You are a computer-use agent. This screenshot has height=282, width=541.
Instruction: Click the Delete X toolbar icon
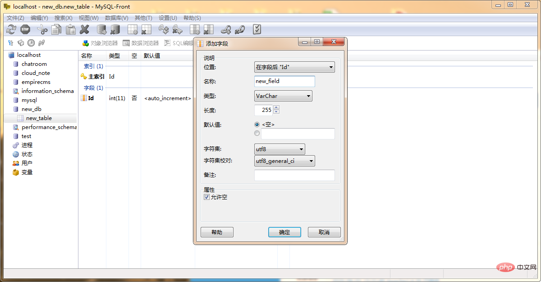(x=84, y=30)
